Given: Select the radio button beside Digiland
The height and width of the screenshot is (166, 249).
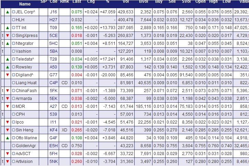Looking at the screenshot, I should coord(14,75).
